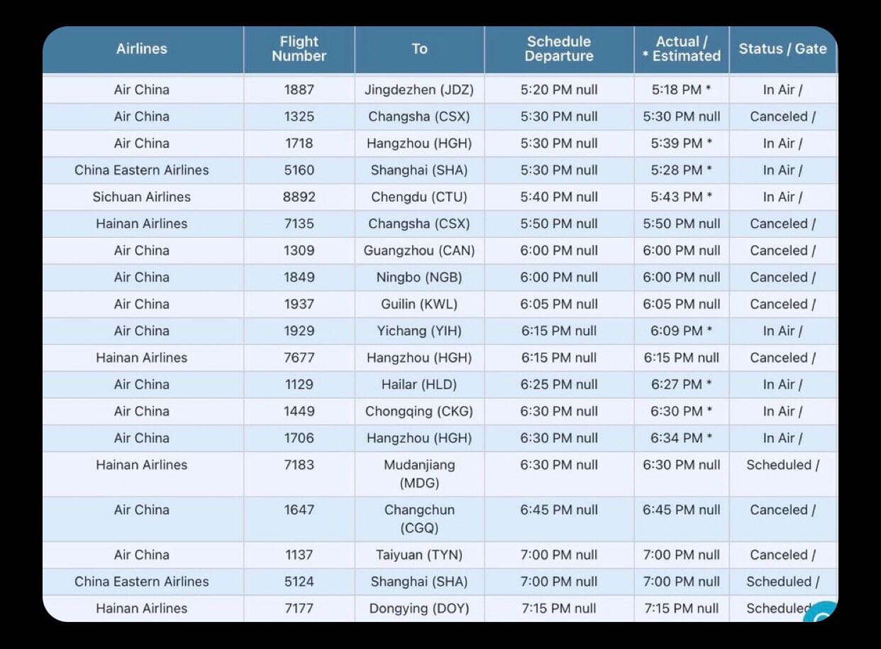The height and width of the screenshot is (649, 881).
Task: Click flight number 8892
Action: pyautogui.click(x=299, y=197)
